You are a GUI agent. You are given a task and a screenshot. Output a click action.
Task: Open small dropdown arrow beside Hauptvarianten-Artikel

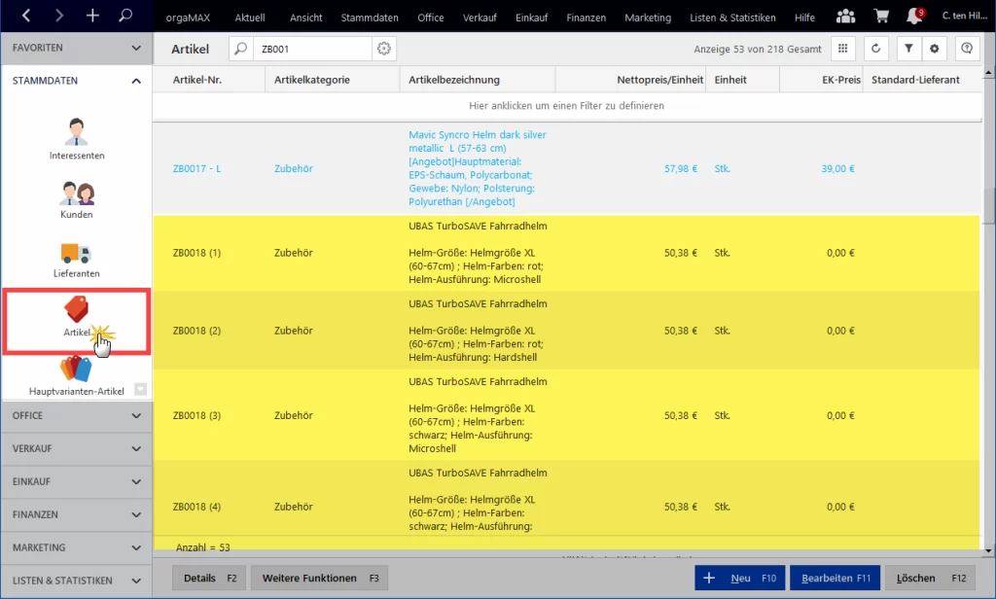pyautogui.click(x=141, y=389)
